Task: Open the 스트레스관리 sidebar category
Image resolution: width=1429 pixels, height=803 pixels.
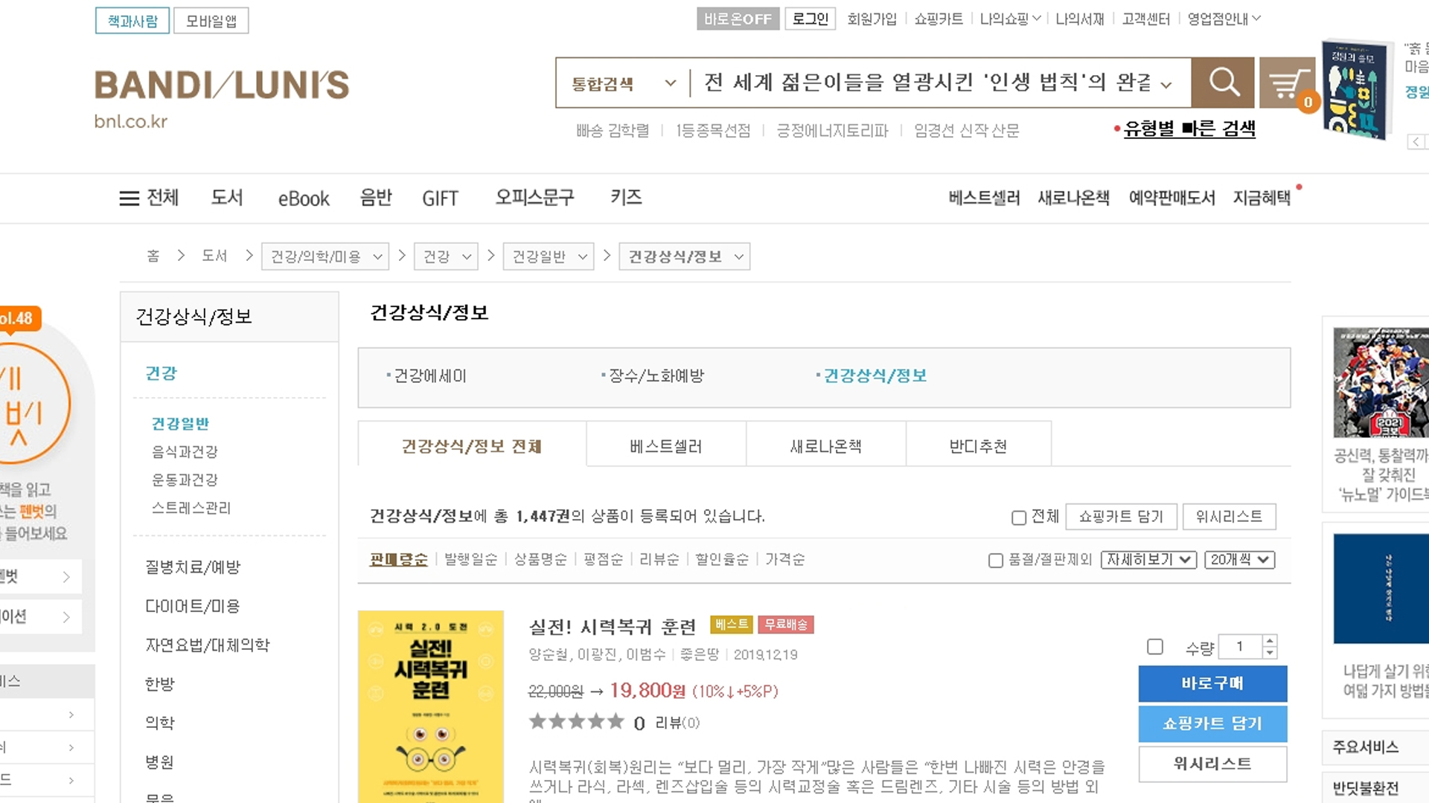Action: click(191, 509)
